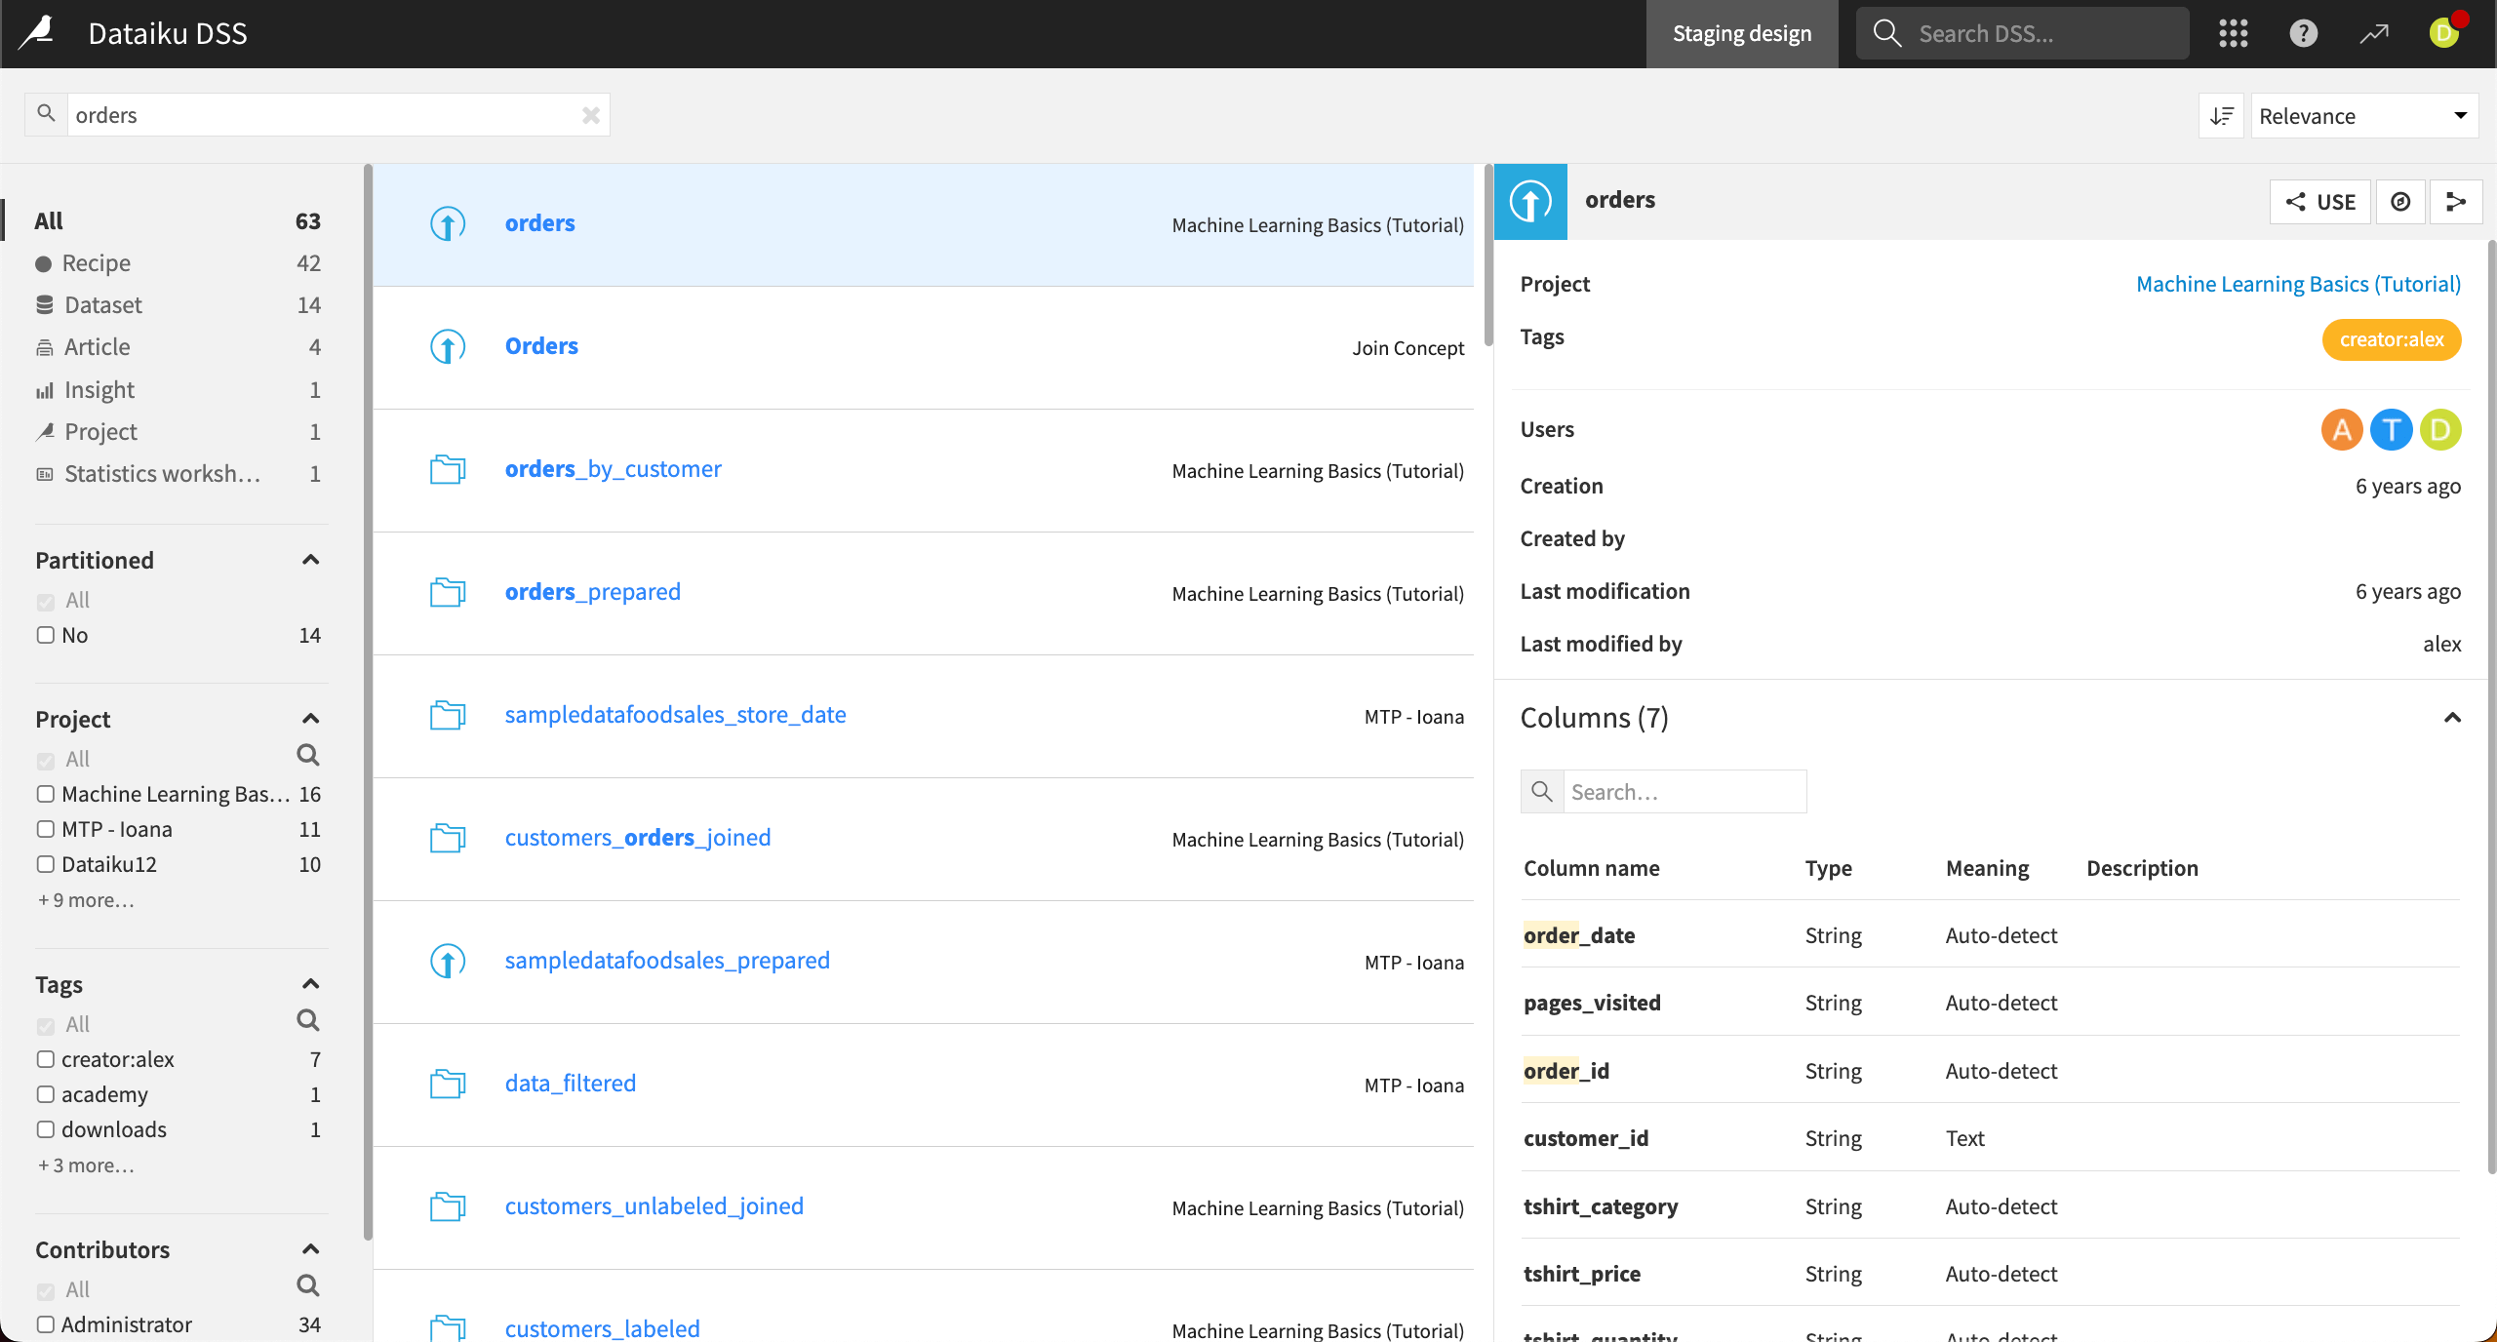Filter results by Statistics worksheet type
The height and width of the screenshot is (1342, 2497).
point(178,474)
